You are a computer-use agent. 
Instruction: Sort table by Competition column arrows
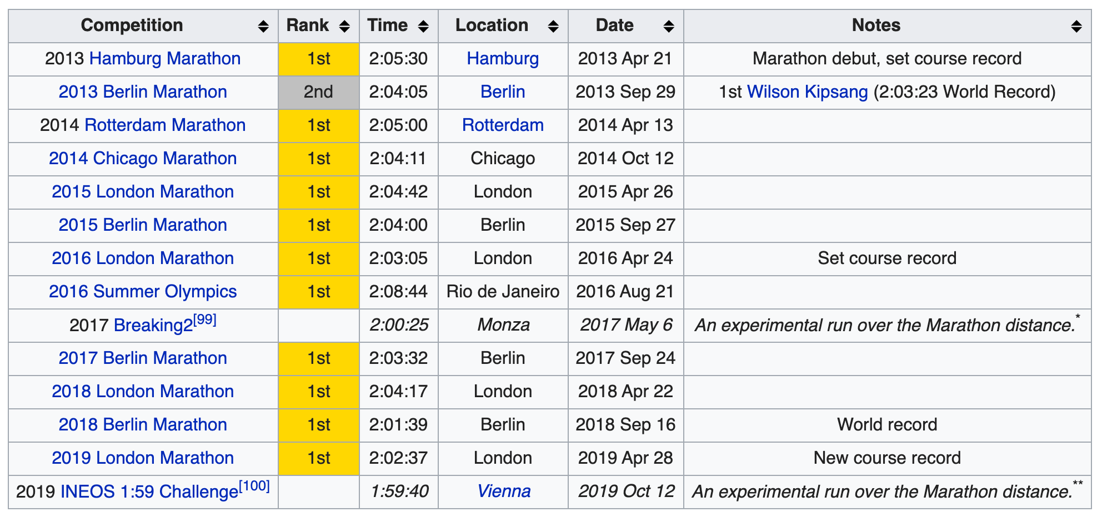pyautogui.click(x=263, y=26)
